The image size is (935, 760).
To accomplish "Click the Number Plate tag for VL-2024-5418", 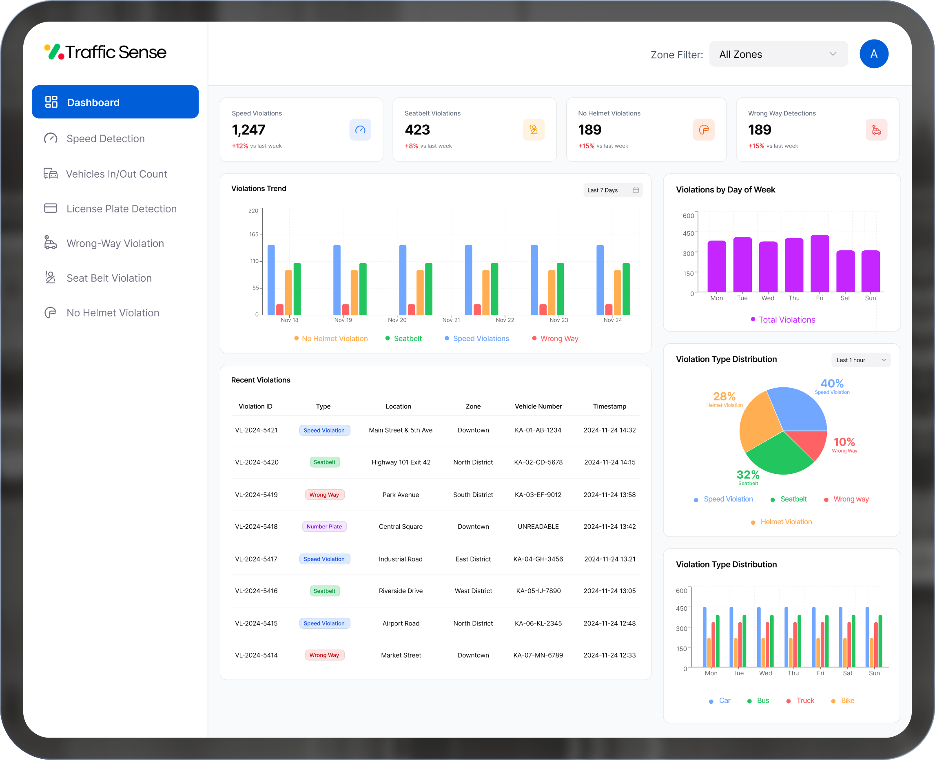I will click(324, 526).
